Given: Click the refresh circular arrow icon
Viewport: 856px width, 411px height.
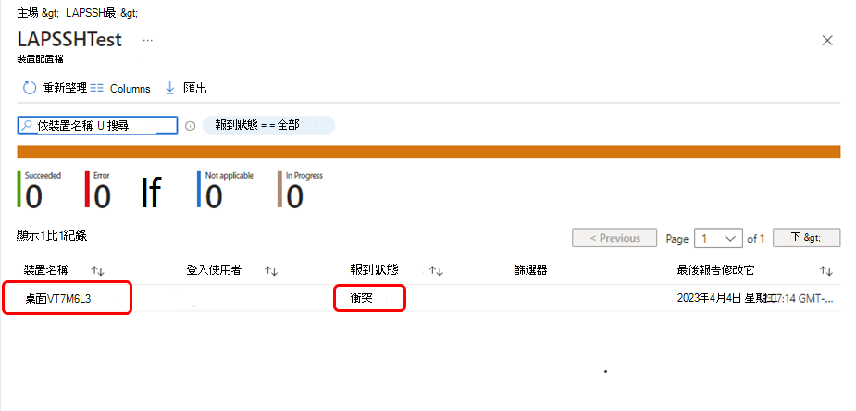Looking at the screenshot, I should 29,88.
